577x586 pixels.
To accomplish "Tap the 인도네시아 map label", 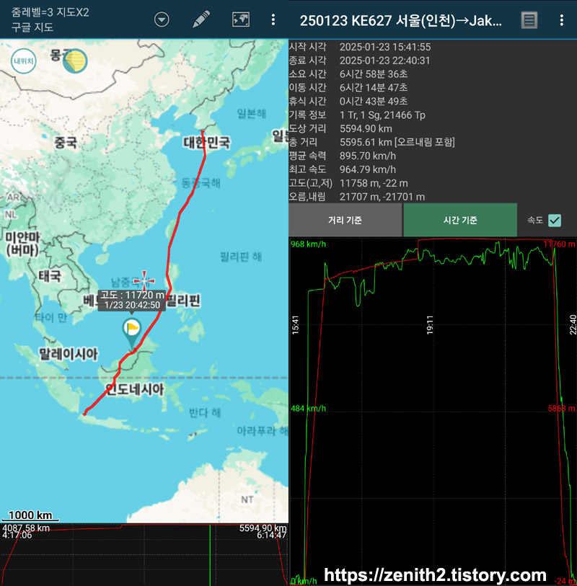I will click(x=134, y=390).
